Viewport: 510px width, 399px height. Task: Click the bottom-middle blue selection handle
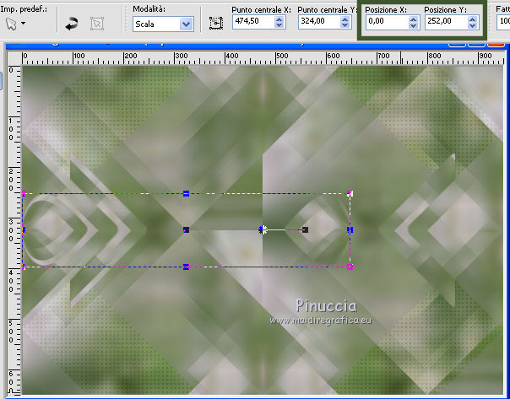point(186,267)
